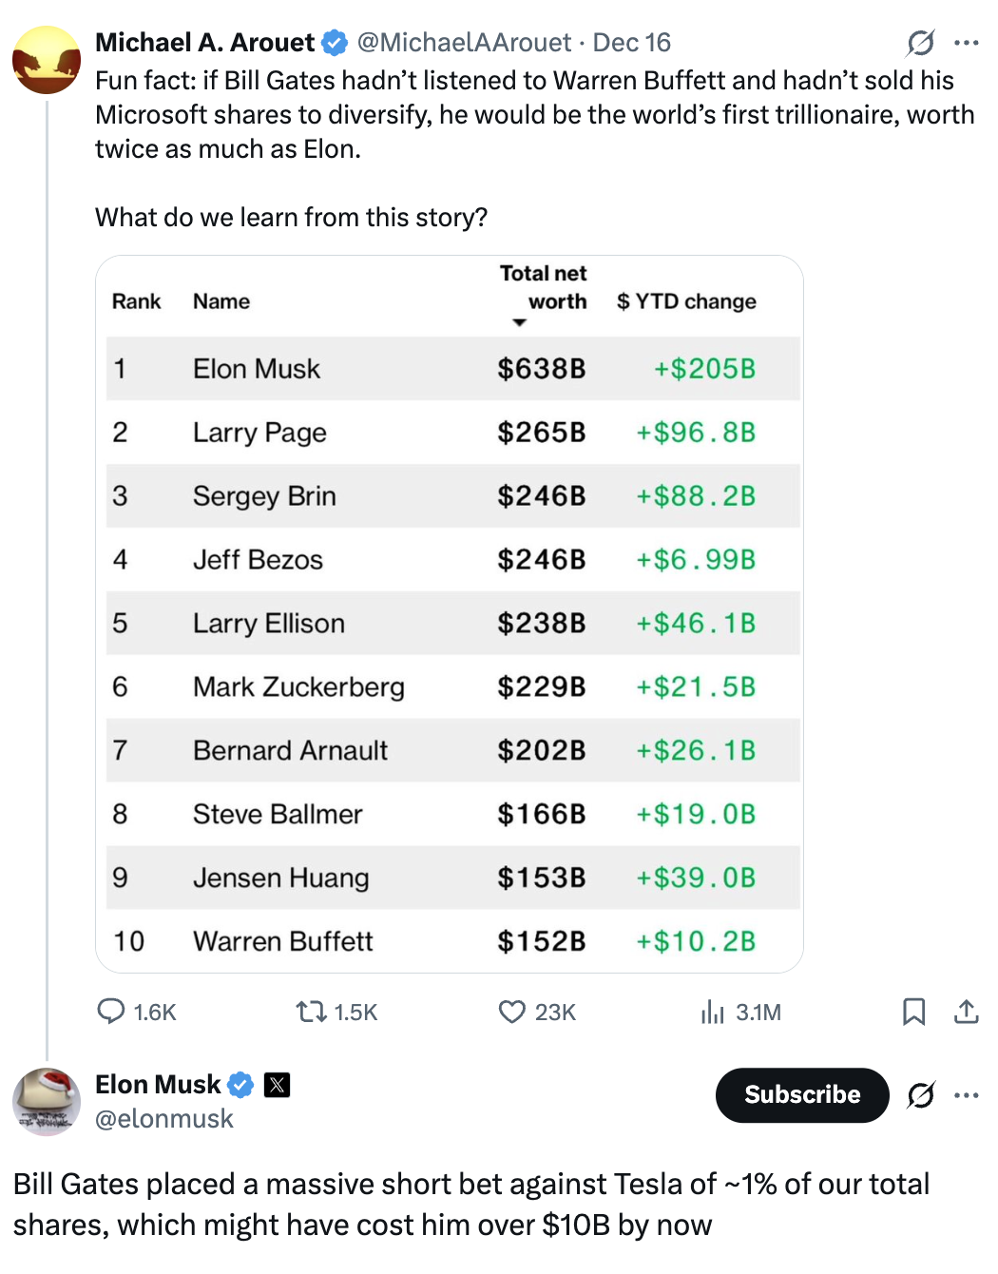Open Elon Musk's Santa-hat profile avatar
998x1274 pixels.
[x=46, y=1101]
